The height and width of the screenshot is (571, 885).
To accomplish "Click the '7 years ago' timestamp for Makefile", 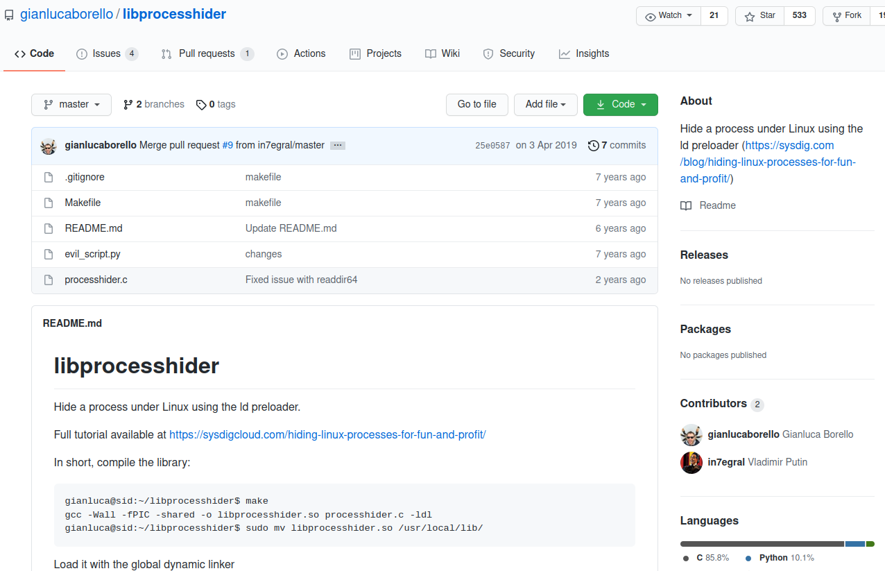I will click(621, 203).
